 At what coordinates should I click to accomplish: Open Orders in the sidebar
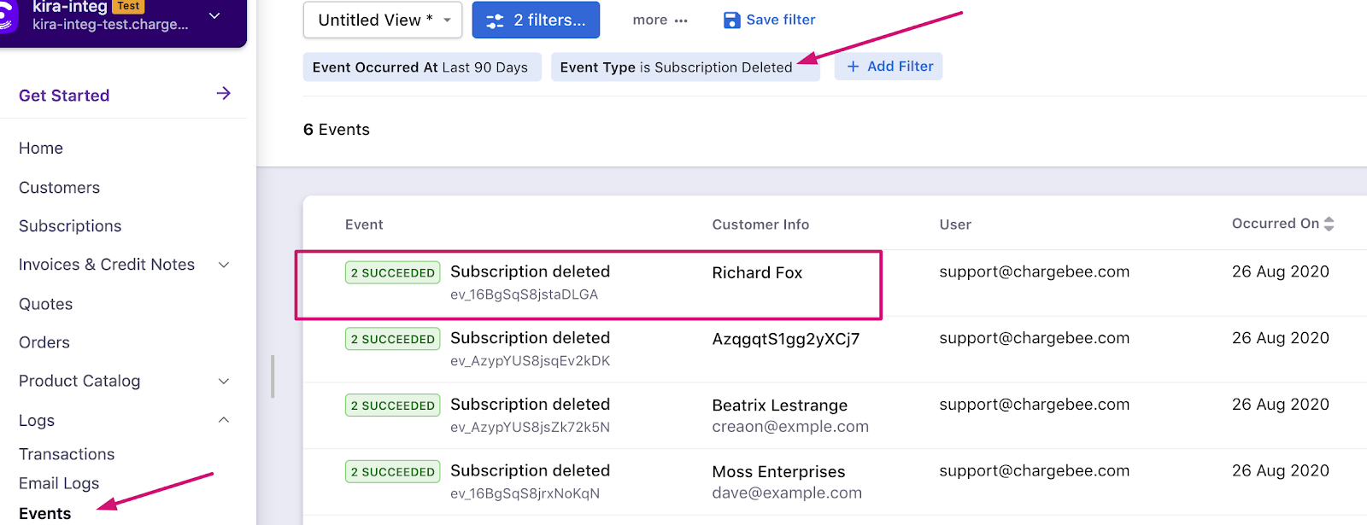click(x=44, y=342)
